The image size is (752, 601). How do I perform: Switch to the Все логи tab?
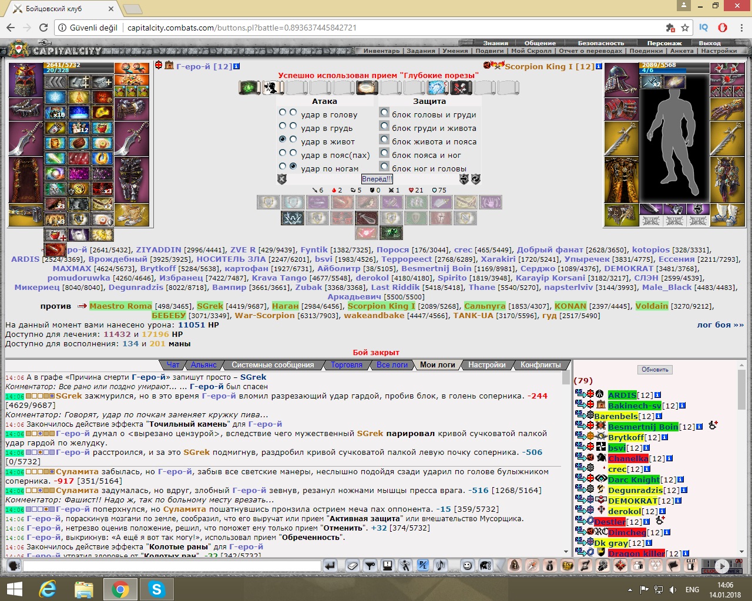(392, 365)
